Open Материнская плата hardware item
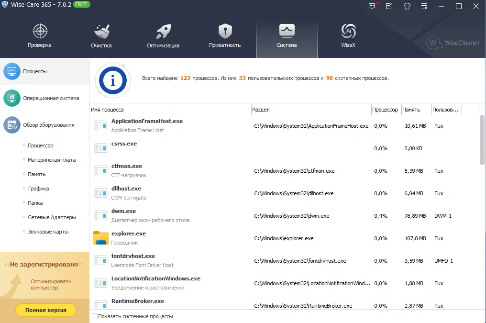Screen dimensions: 486x323 coord(52,160)
